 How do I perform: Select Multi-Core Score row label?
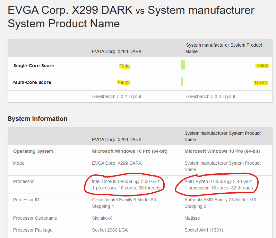32,82
